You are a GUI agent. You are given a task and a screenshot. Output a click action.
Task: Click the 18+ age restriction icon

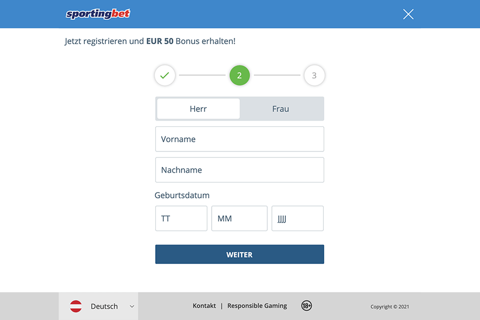coord(307,306)
